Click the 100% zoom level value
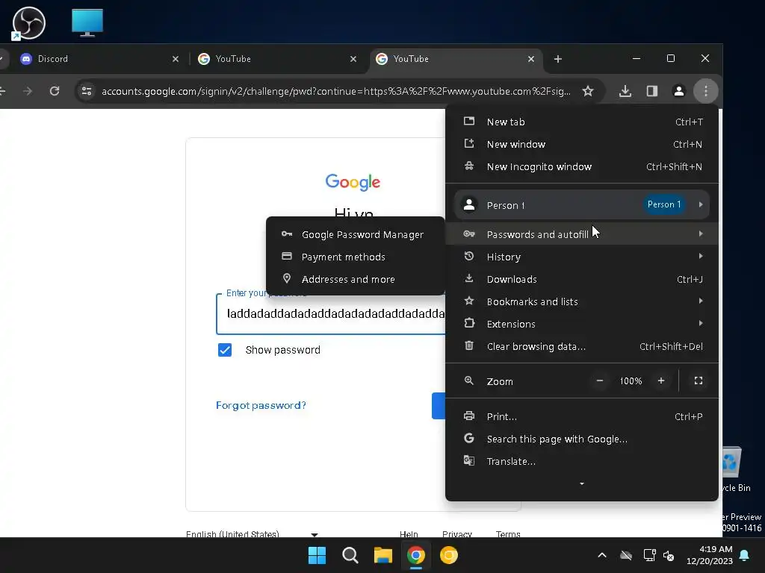 tap(631, 381)
